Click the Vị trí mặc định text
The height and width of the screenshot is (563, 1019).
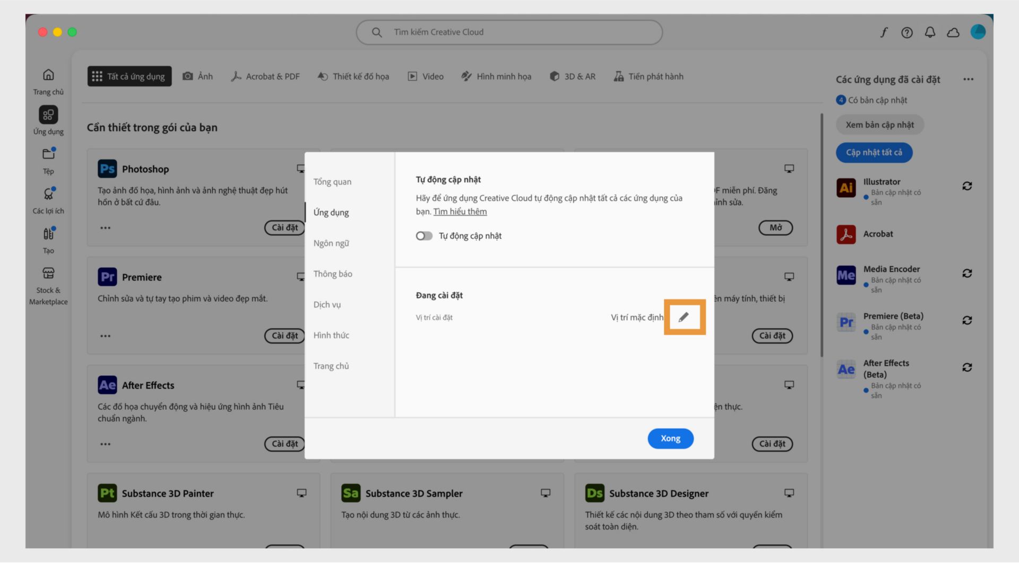[637, 318]
